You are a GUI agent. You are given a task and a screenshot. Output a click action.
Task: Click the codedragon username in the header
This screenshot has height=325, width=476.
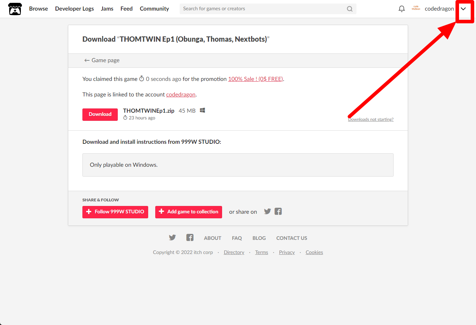click(439, 9)
